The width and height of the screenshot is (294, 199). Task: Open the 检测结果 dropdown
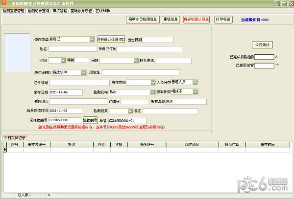tap(130, 111)
